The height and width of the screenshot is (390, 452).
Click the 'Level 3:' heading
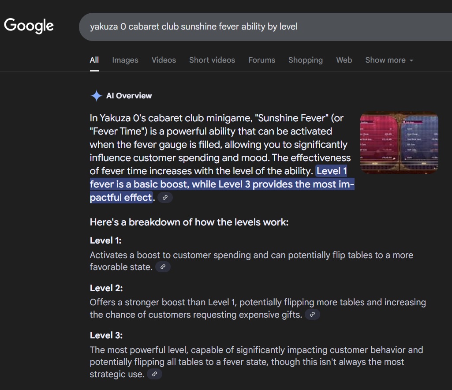pos(106,335)
